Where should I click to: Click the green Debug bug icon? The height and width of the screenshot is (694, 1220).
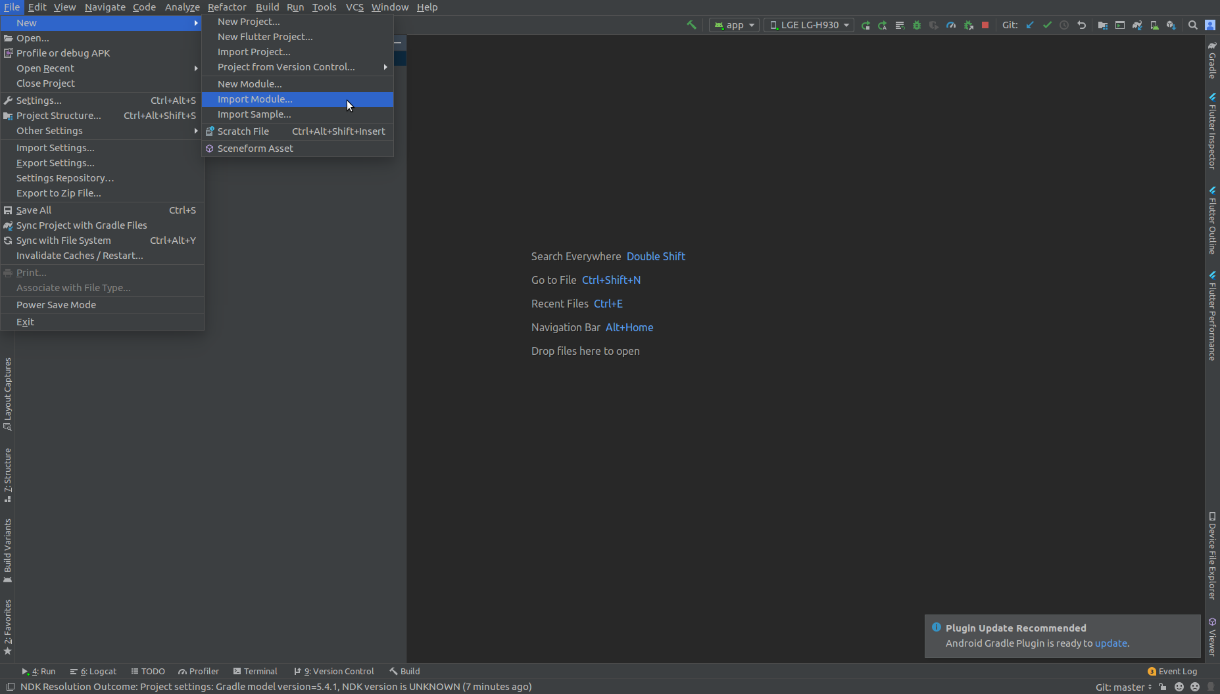coord(917,25)
